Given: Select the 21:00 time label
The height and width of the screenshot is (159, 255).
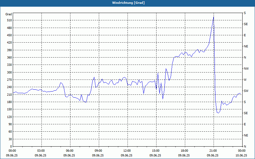Looking at the screenshot, I should [x=213, y=151].
